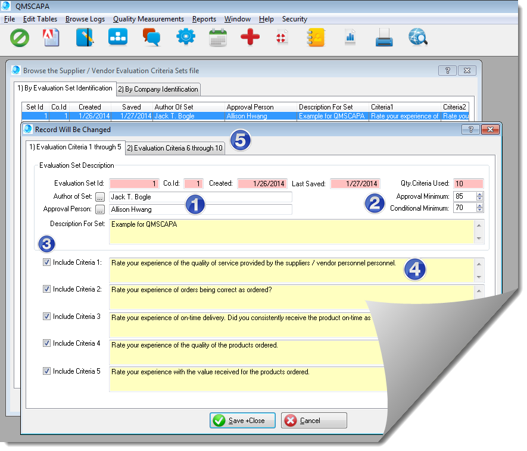Click the printer toolbar icon

coord(384,38)
